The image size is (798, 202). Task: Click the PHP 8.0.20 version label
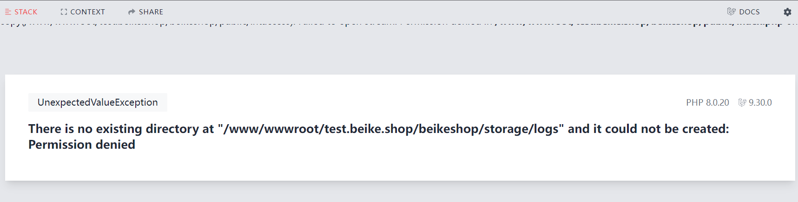pos(707,102)
